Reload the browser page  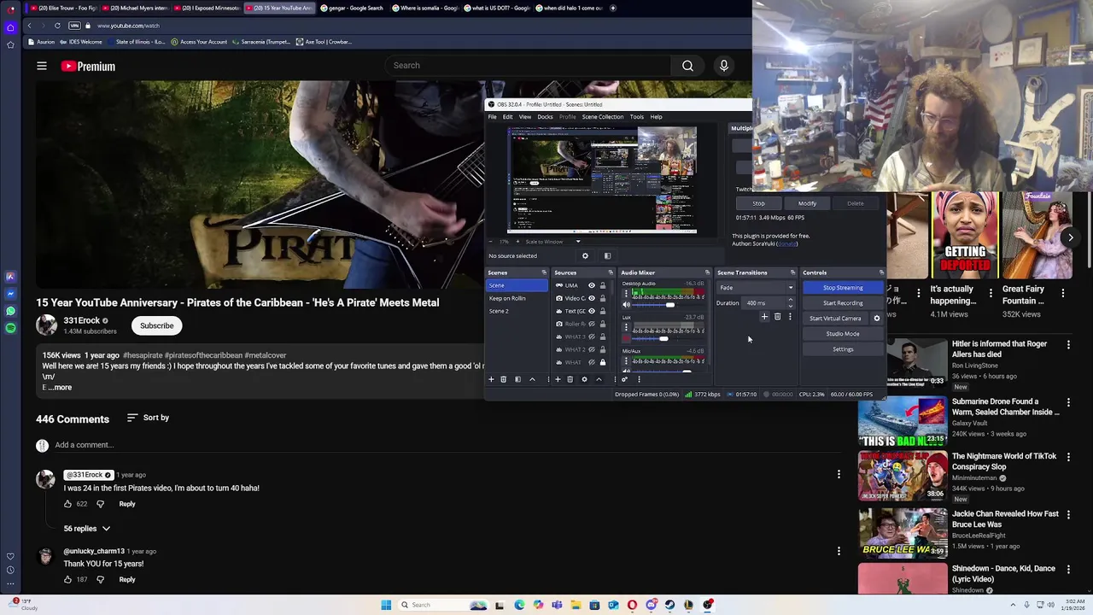point(57,26)
